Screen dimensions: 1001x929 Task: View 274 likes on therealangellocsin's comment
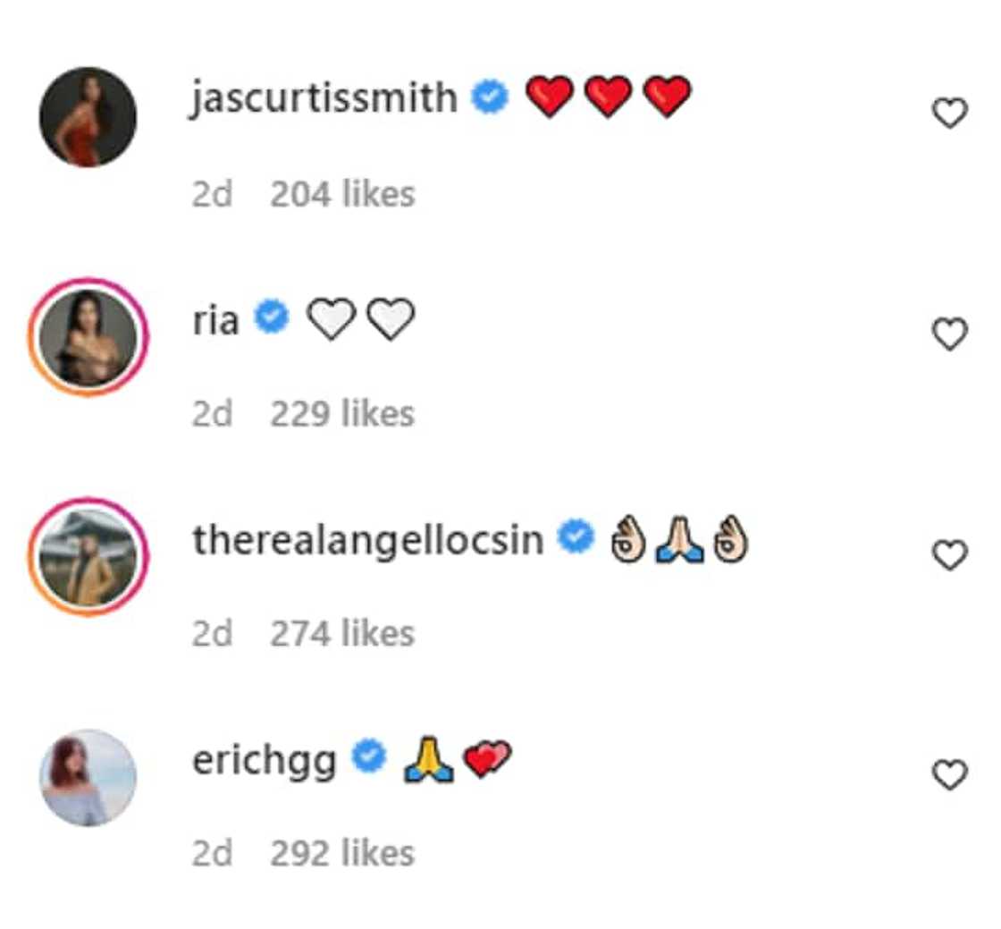pos(343,633)
